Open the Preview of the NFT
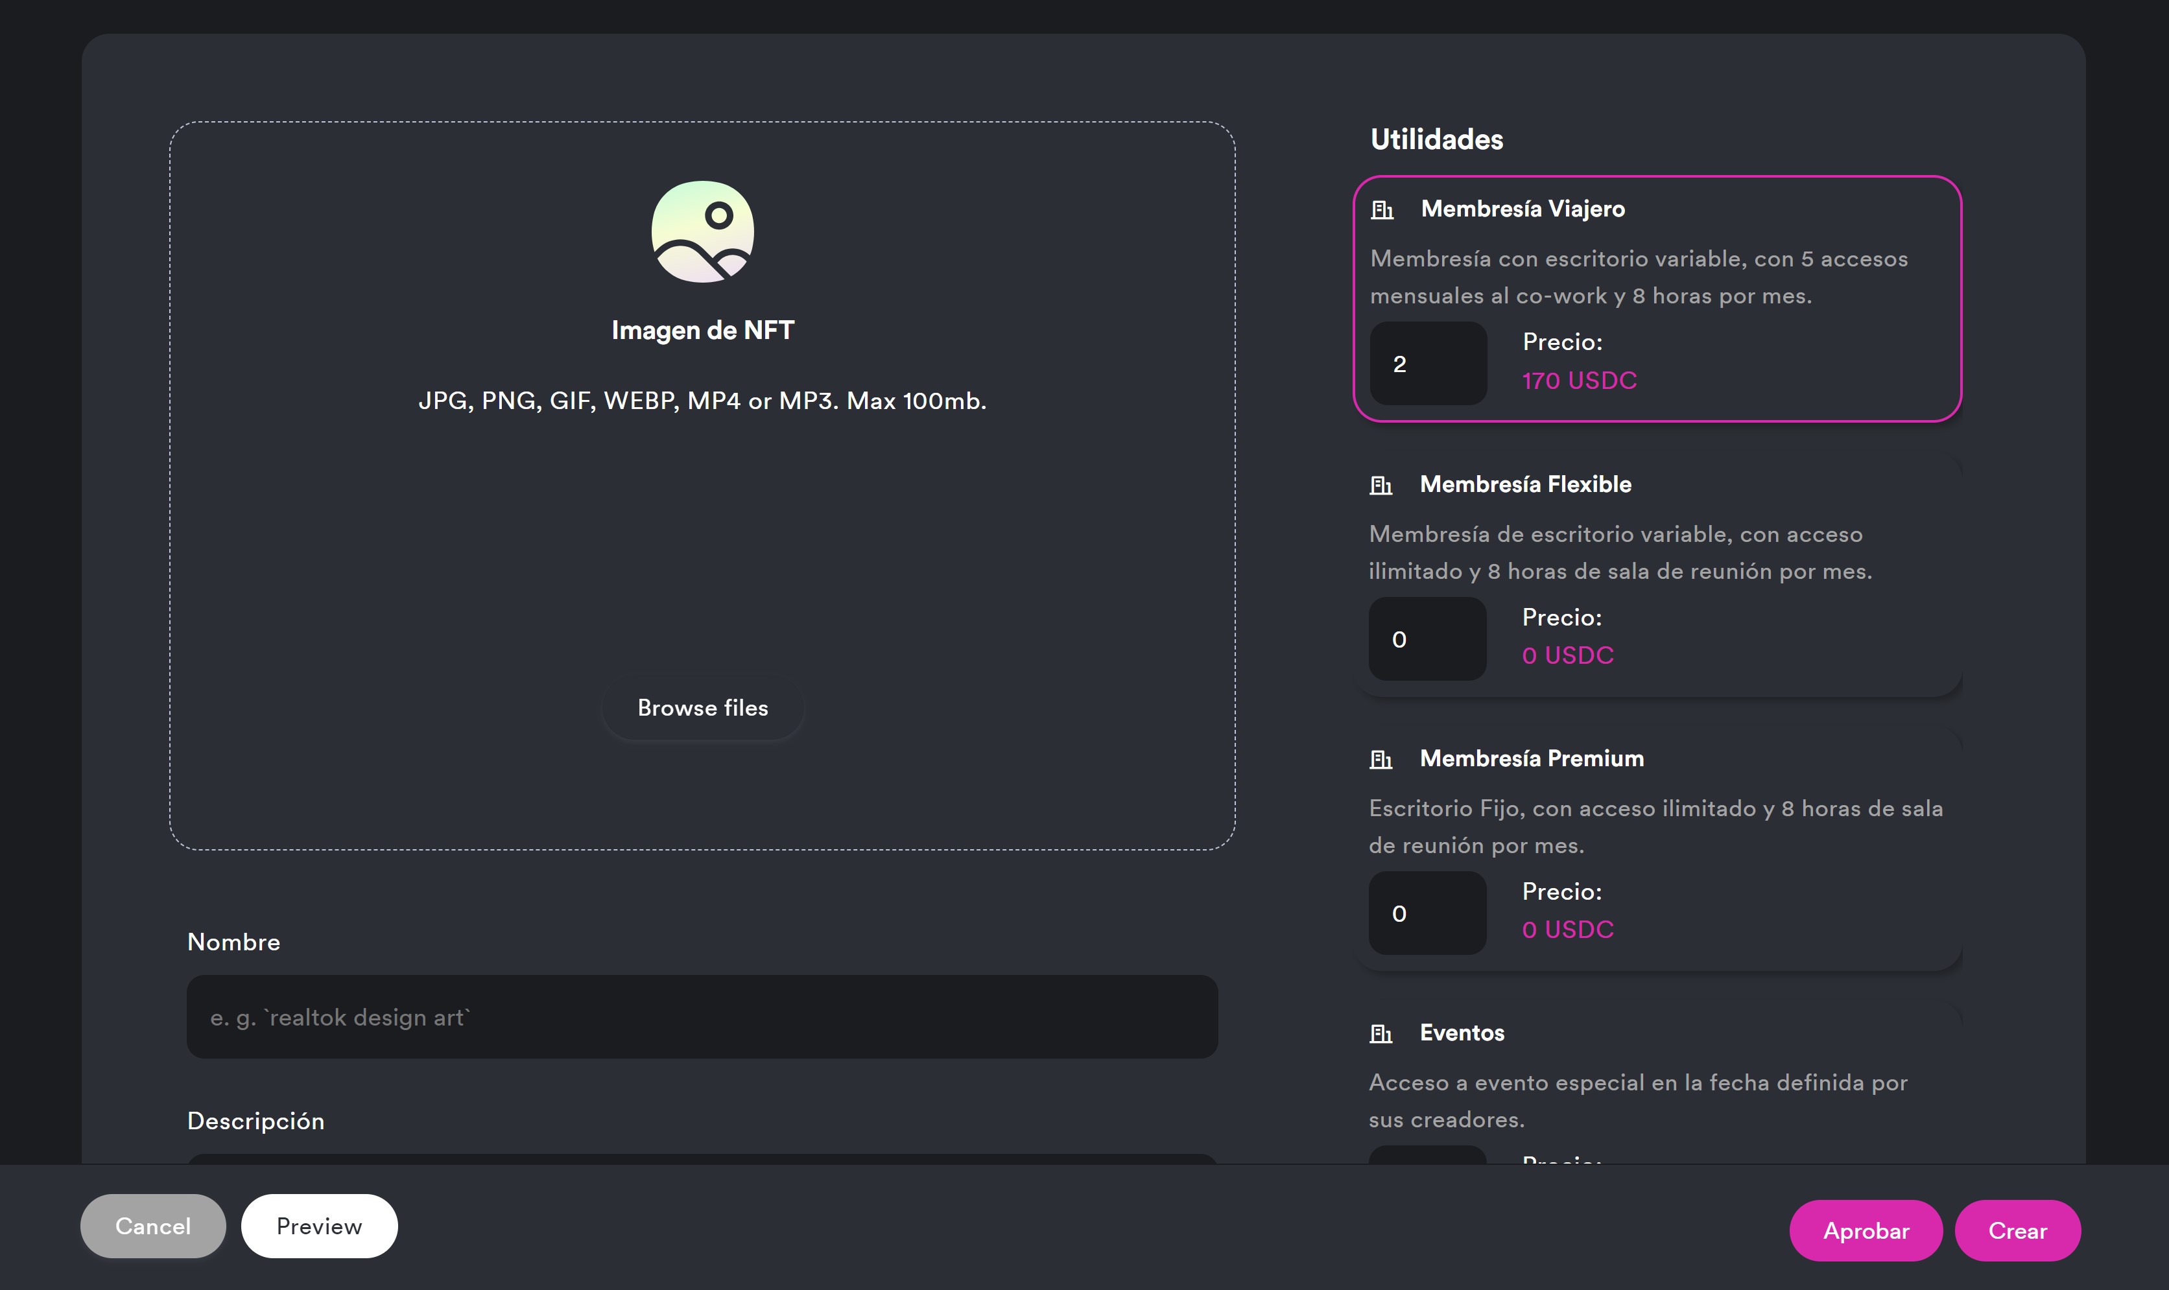This screenshot has width=2169, height=1290. coord(319,1226)
